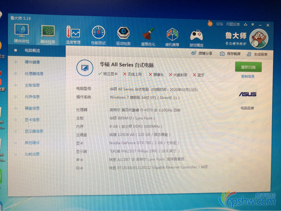This screenshot has height=211, width=281.
Task: Open 问题反馈 feedback link
Action: coord(233,24)
